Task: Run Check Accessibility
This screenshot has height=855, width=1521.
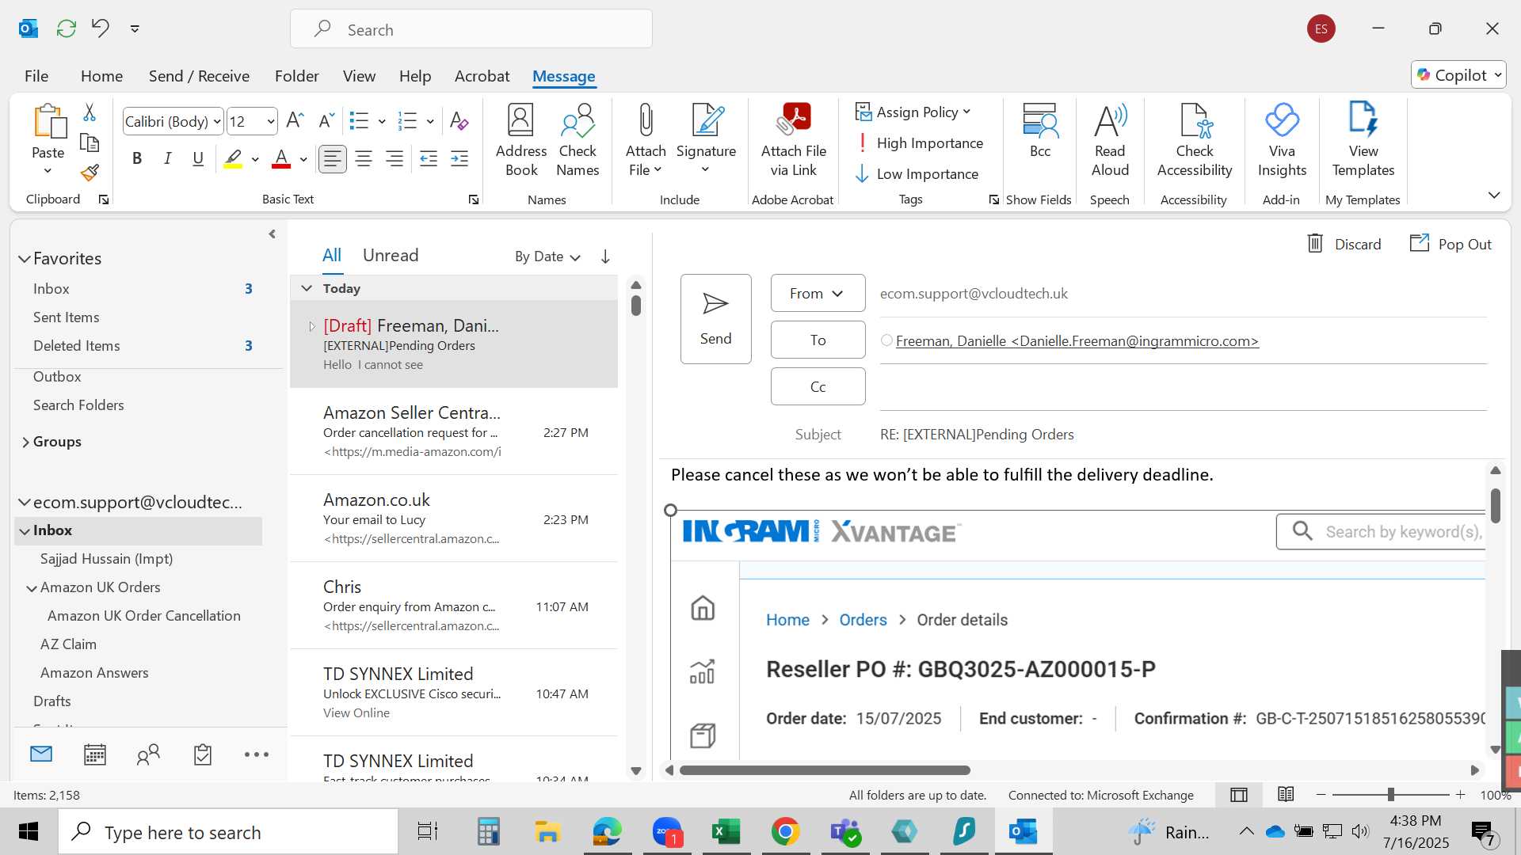Action: [x=1195, y=141]
